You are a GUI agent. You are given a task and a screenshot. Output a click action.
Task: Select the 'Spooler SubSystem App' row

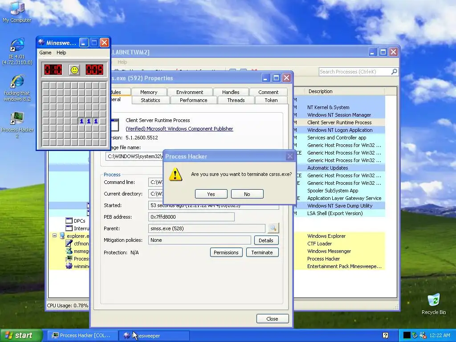339,191
